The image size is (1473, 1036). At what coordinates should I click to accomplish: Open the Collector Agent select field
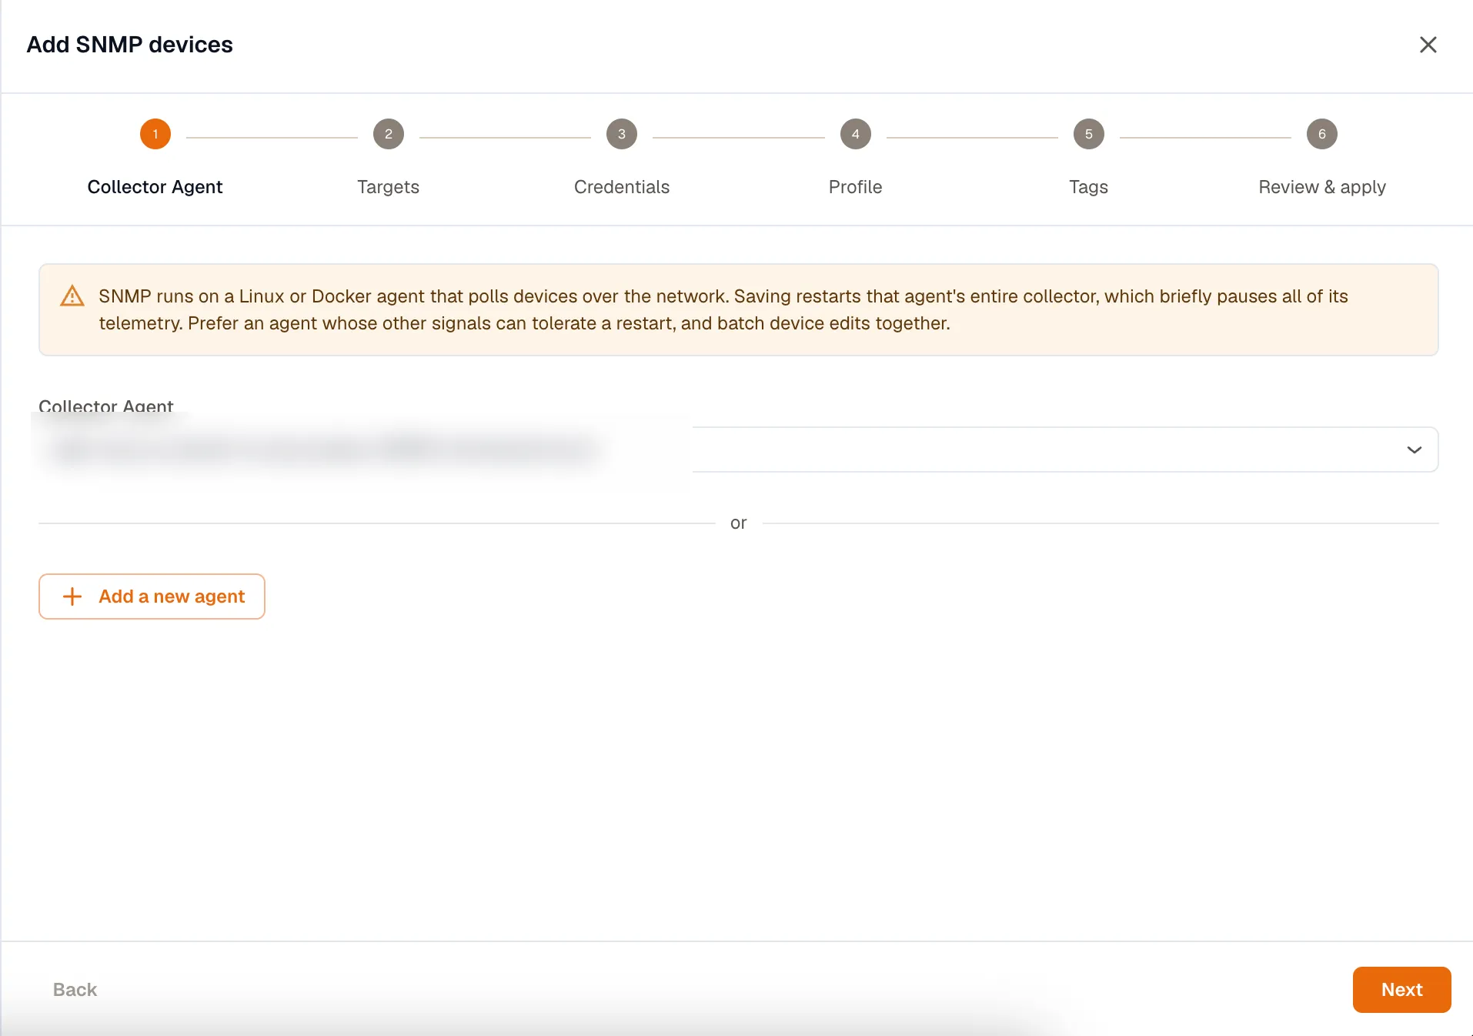click(738, 449)
